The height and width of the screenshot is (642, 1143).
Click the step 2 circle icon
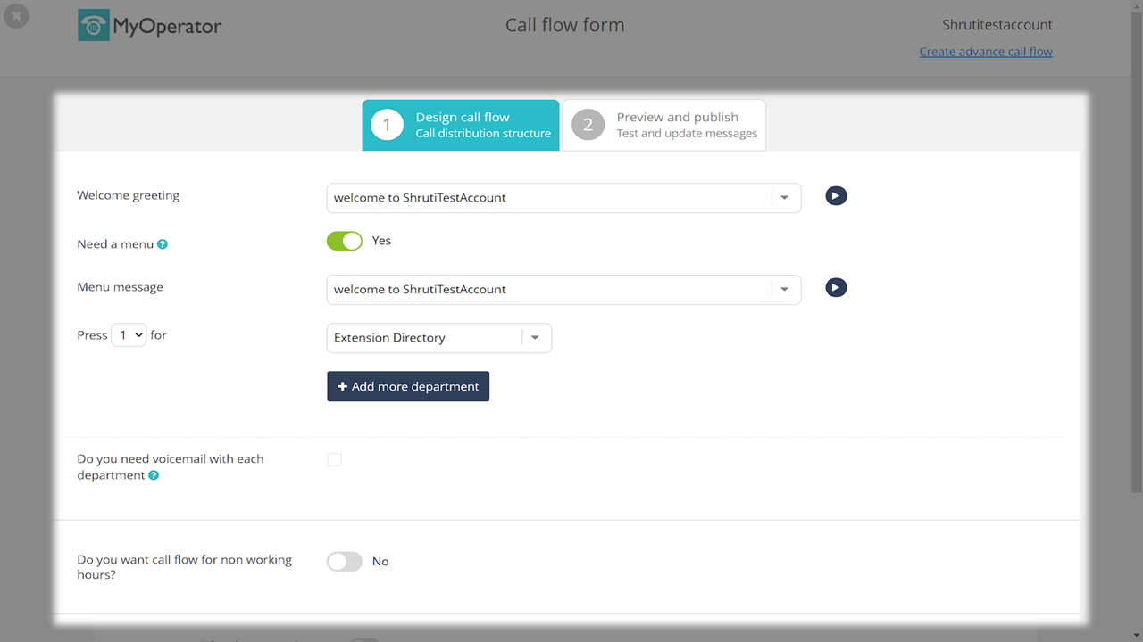[x=588, y=125]
